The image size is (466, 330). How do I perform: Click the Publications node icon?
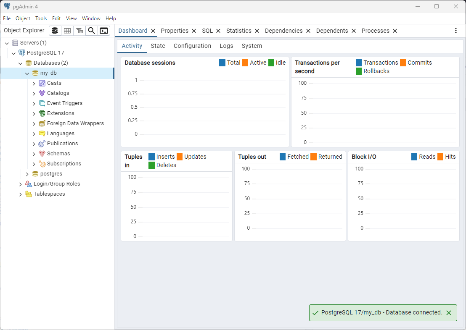42,144
